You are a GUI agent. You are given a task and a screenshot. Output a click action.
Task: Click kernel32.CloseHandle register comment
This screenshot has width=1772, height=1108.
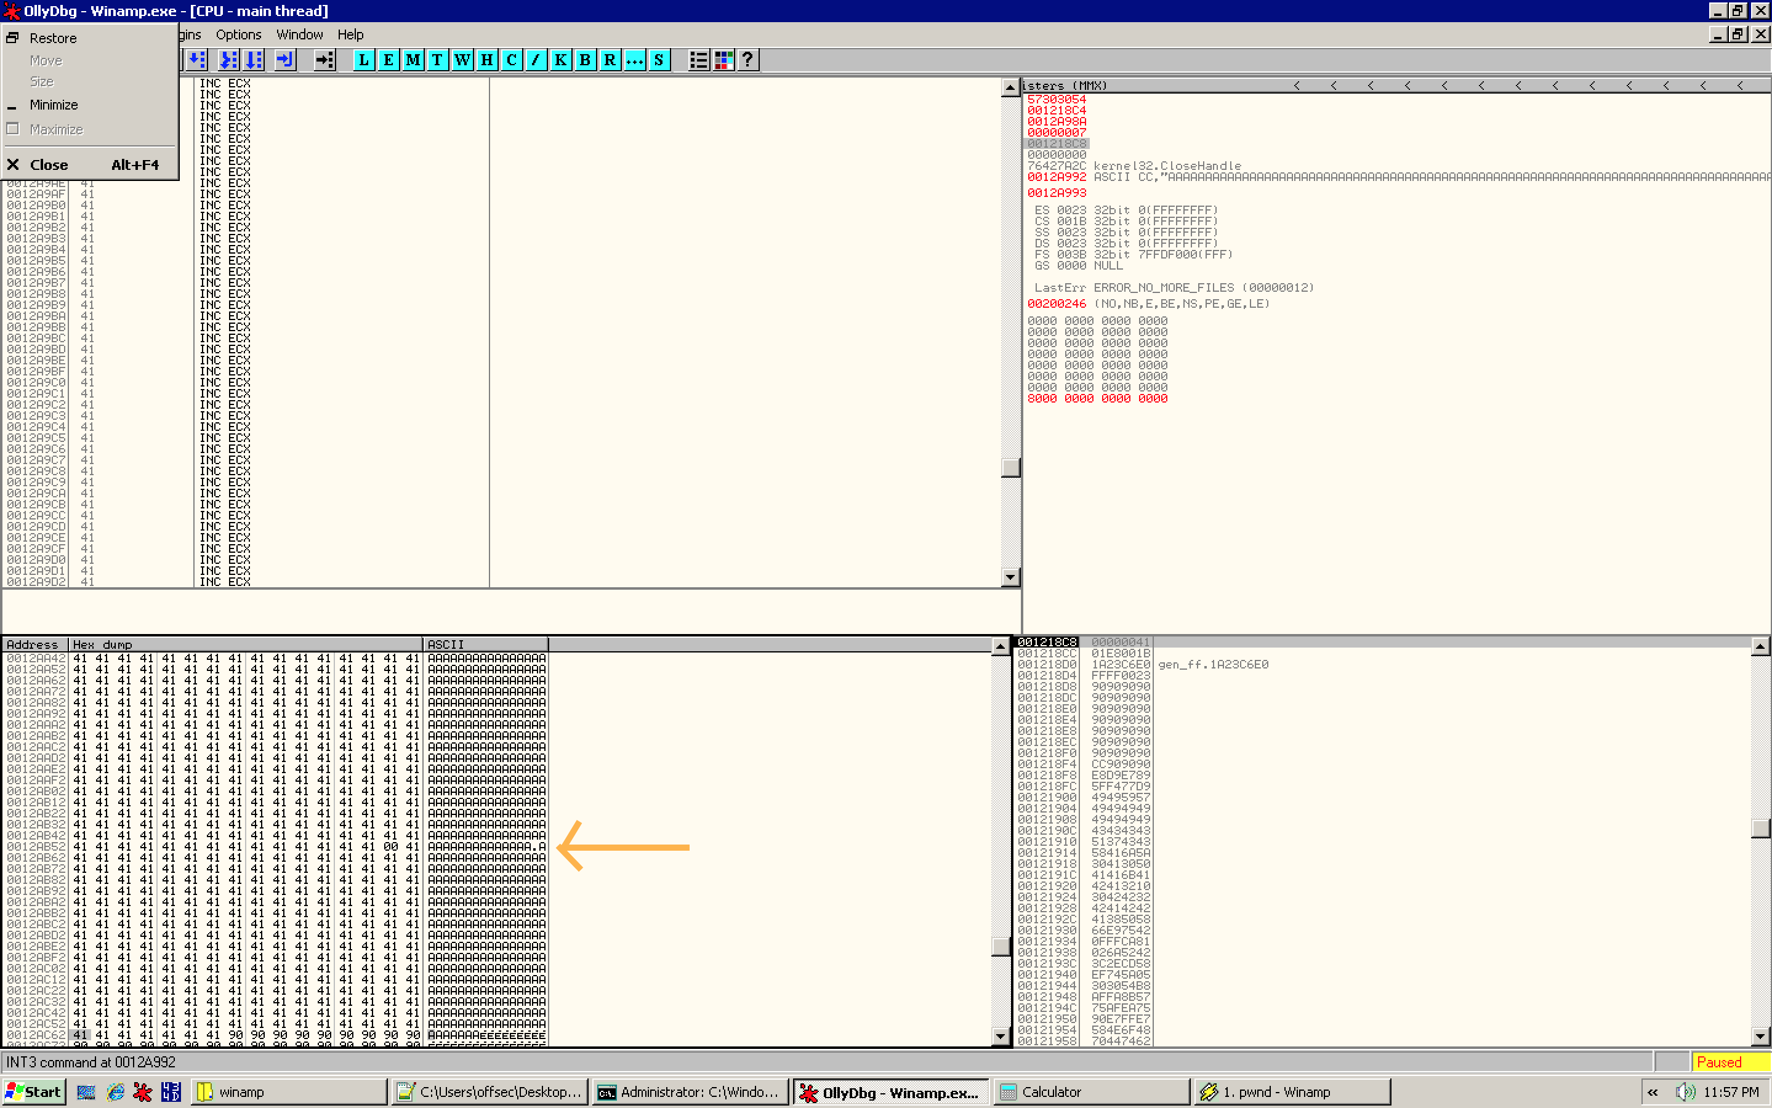point(1167,166)
